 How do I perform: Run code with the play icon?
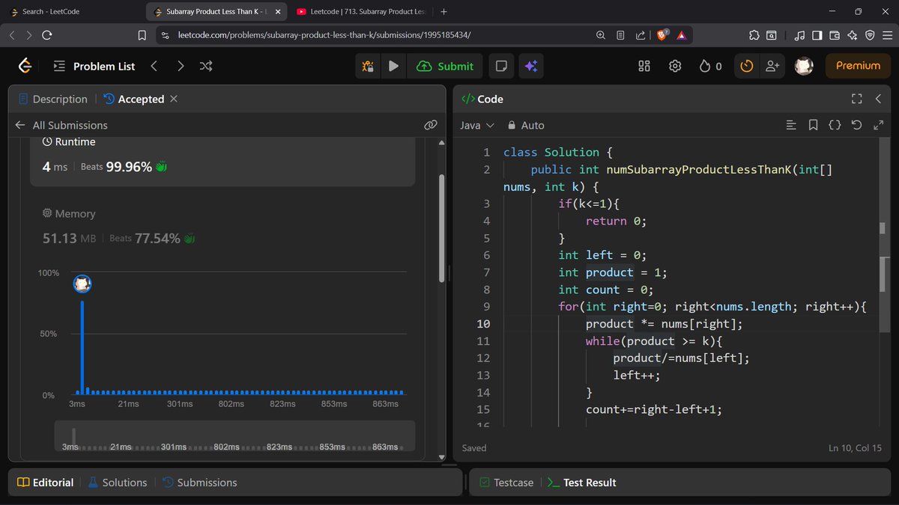[x=393, y=66]
